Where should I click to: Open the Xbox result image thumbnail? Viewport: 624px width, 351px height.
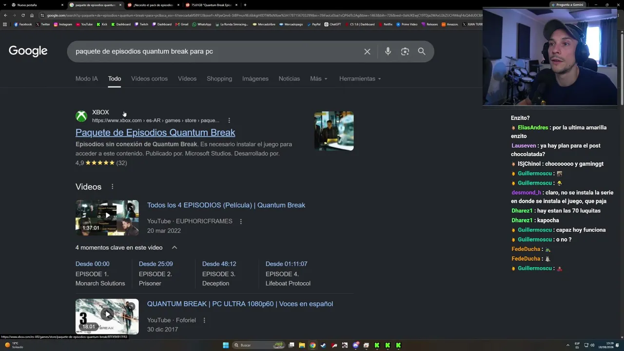334,131
